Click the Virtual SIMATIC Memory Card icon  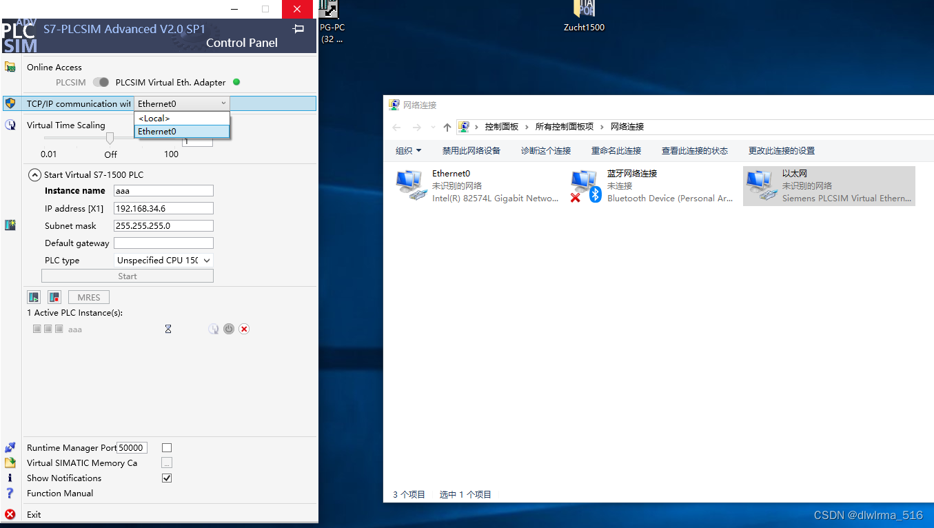(x=10, y=463)
